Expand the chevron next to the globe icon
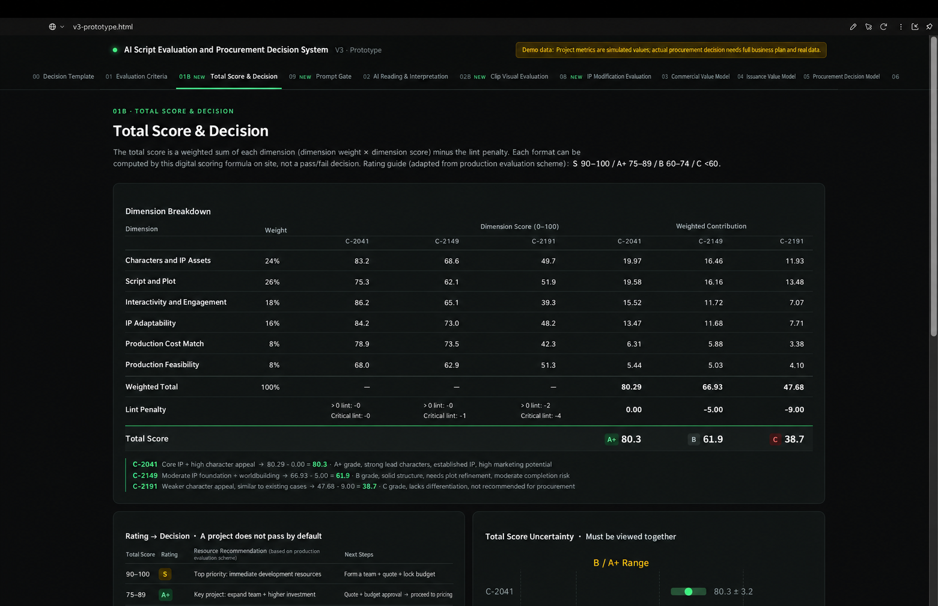Viewport: 938px width, 606px height. [x=62, y=26]
